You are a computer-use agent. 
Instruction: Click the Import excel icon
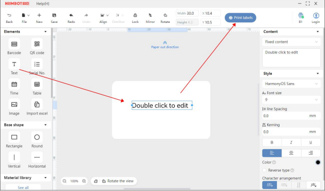click(37, 104)
